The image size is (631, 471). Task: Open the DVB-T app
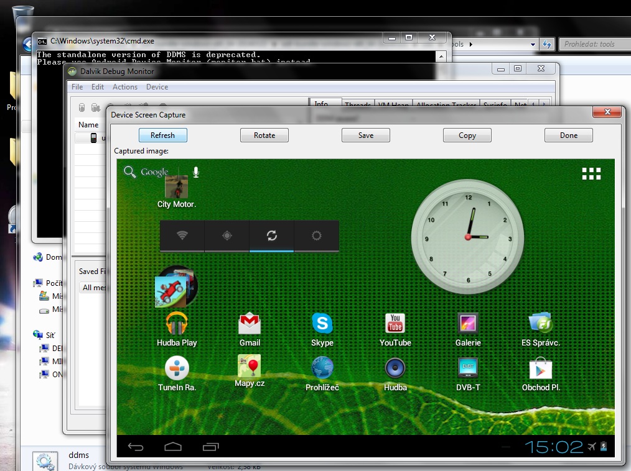(468, 374)
